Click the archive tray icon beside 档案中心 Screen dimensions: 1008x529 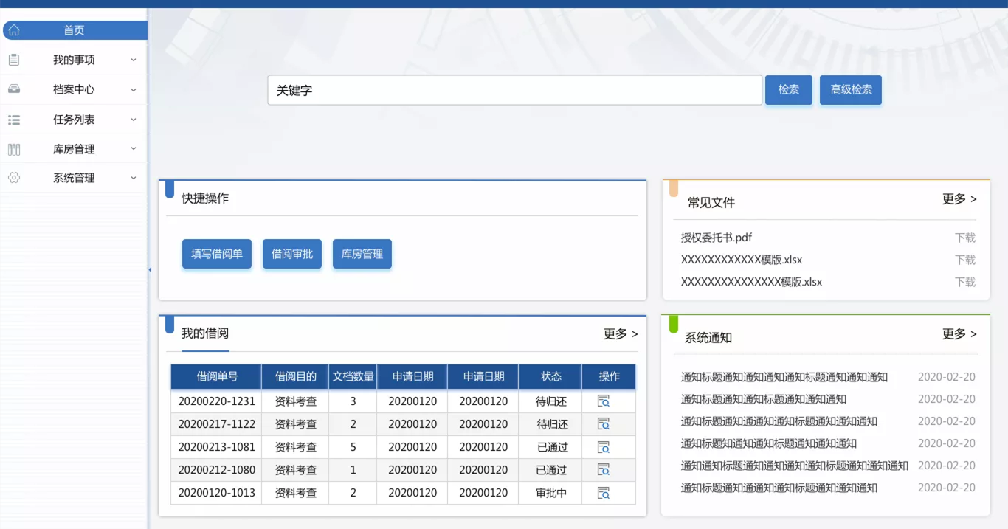tap(14, 89)
